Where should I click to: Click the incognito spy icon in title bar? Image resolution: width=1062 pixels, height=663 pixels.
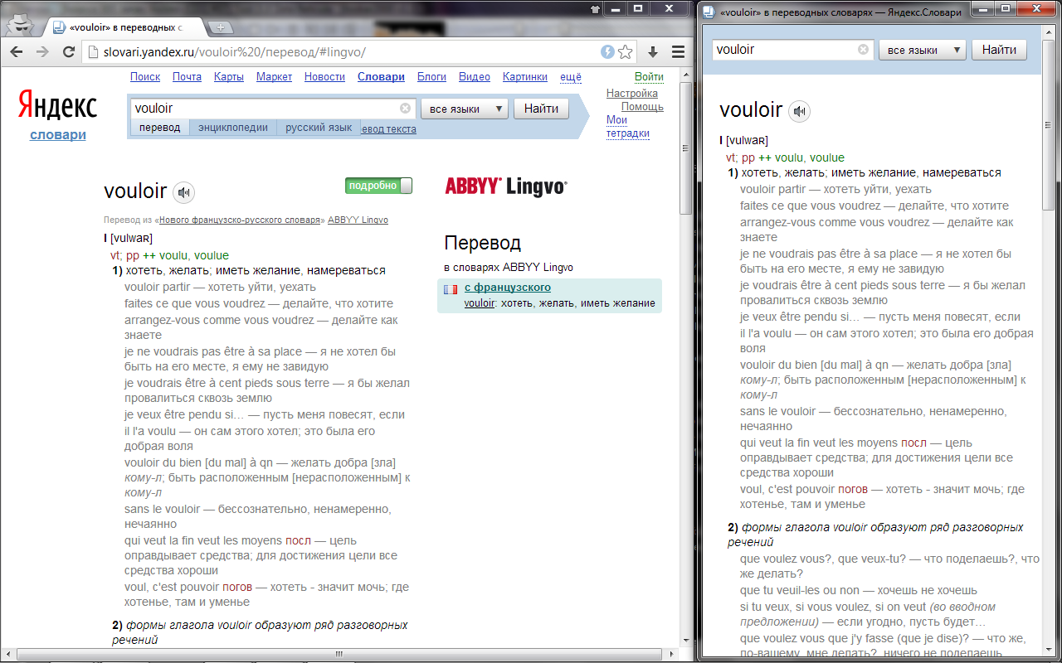pos(22,25)
